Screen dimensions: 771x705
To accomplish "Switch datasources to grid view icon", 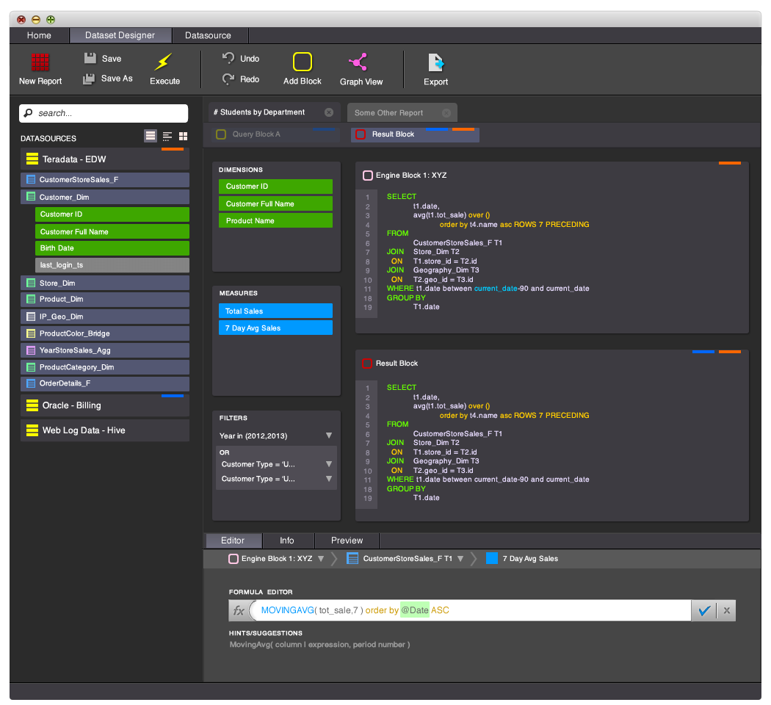I will pos(184,136).
